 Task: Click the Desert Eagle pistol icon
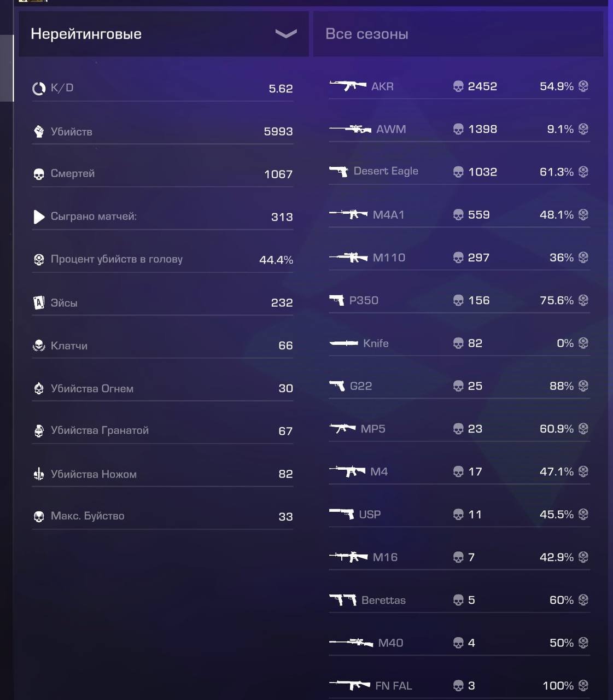coord(339,171)
